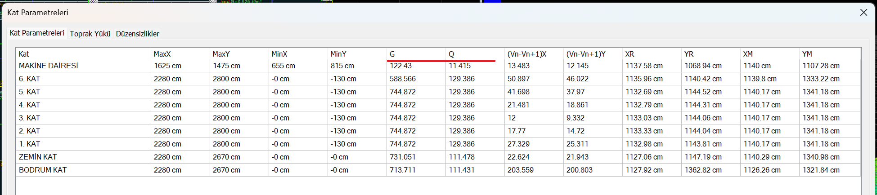Close the Kat Parametreleri dialog

[863, 13]
